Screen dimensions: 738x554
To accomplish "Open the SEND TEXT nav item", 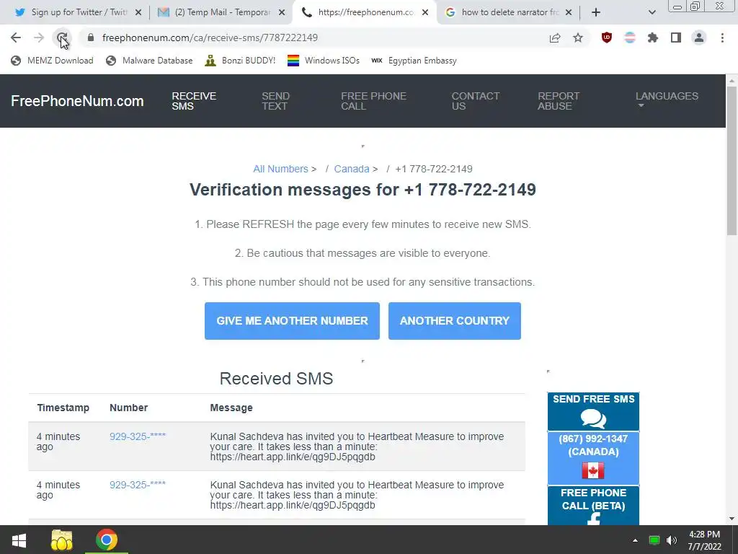I will (275, 101).
